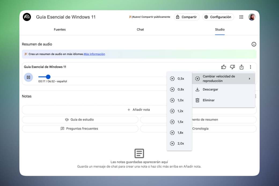
Task: Click the audio summary info icon
Action: [x=254, y=44]
